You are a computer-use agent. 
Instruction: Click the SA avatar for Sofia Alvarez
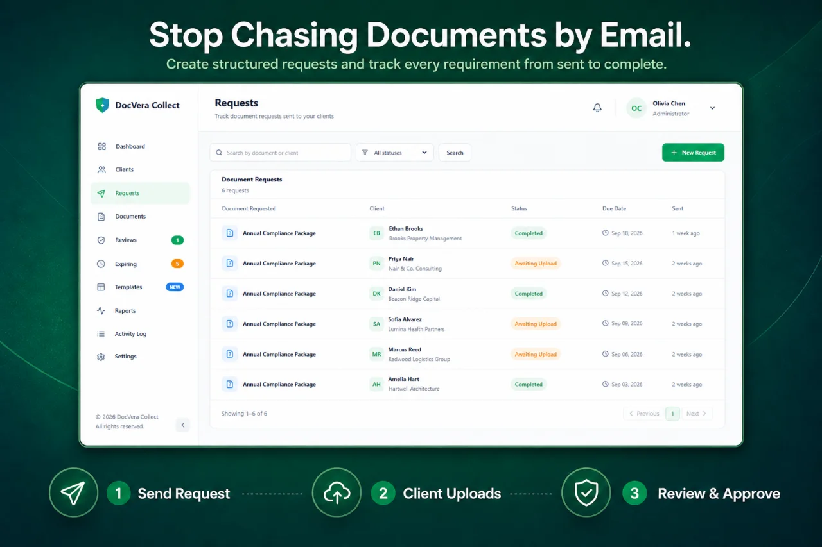pyautogui.click(x=376, y=324)
